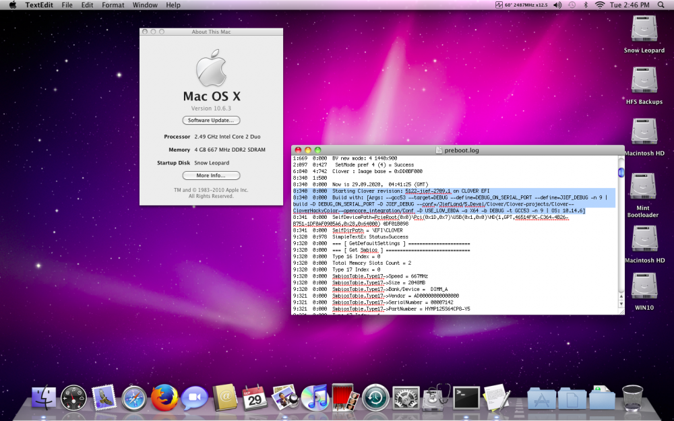Image resolution: width=674 pixels, height=421 pixels.
Task: Open Spotlight search magnifier
Action: click(661, 5)
